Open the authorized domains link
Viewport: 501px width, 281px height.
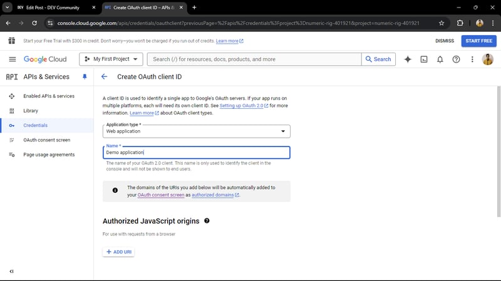point(215,195)
